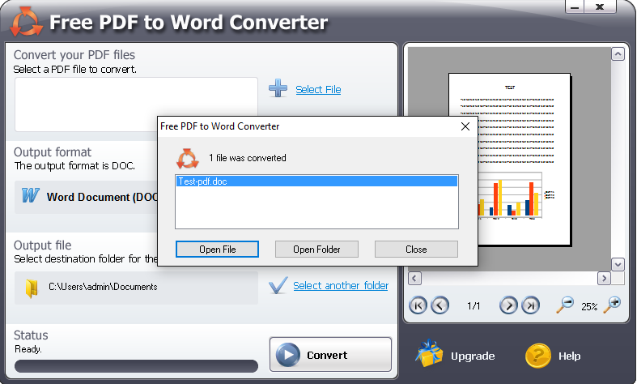Click the Upgrade gift box icon
The image size is (637, 384).
429,353
